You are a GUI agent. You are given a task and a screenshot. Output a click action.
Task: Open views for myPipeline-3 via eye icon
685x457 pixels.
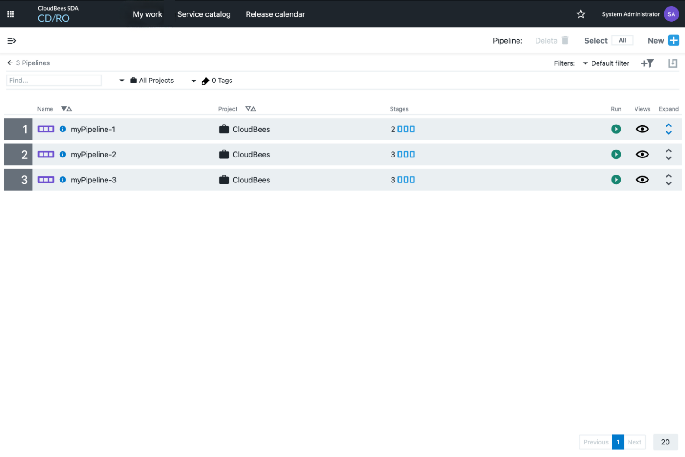(x=642, y=180)
